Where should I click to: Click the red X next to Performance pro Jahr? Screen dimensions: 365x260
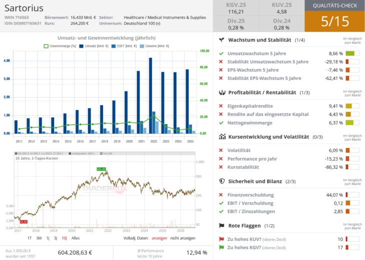click(x=221, y=159)
